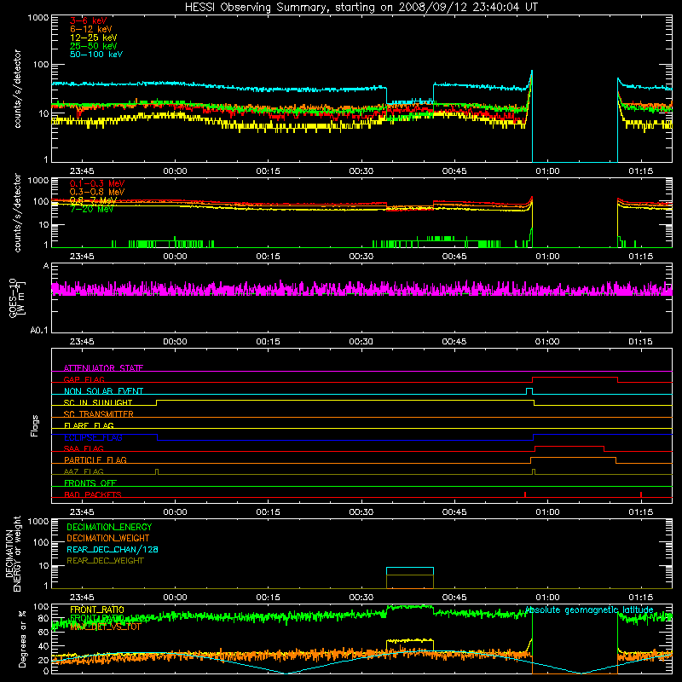682x682 pixels.
Task: Click the FLARE_FLAG label
Action: (89, 425)
